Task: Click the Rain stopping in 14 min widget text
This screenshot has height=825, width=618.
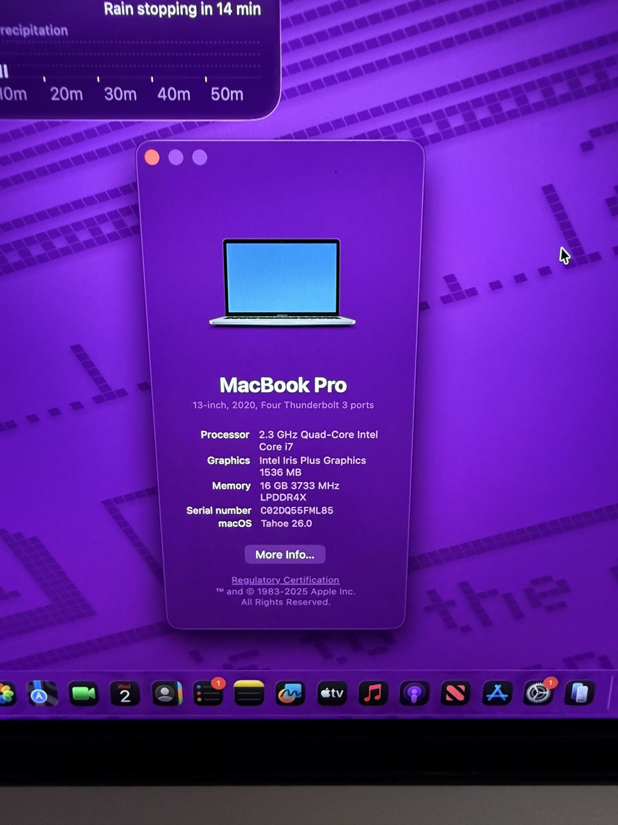Action: 182,9
